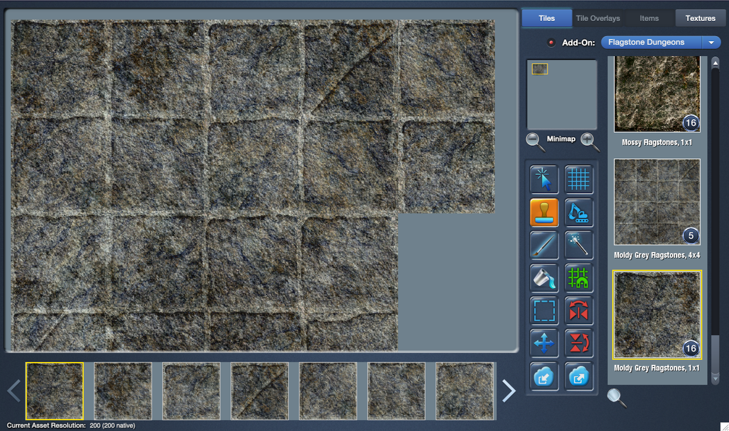Image resolution: width=729 pixels, height=431 pixels.
Task: Click the cloud import icon
Action: tap(544, 376)
